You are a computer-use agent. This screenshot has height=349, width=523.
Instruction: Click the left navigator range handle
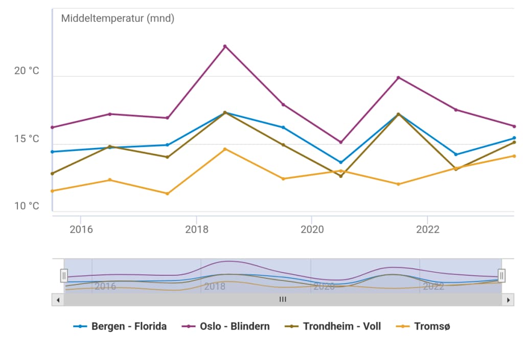tap(64, 276)
